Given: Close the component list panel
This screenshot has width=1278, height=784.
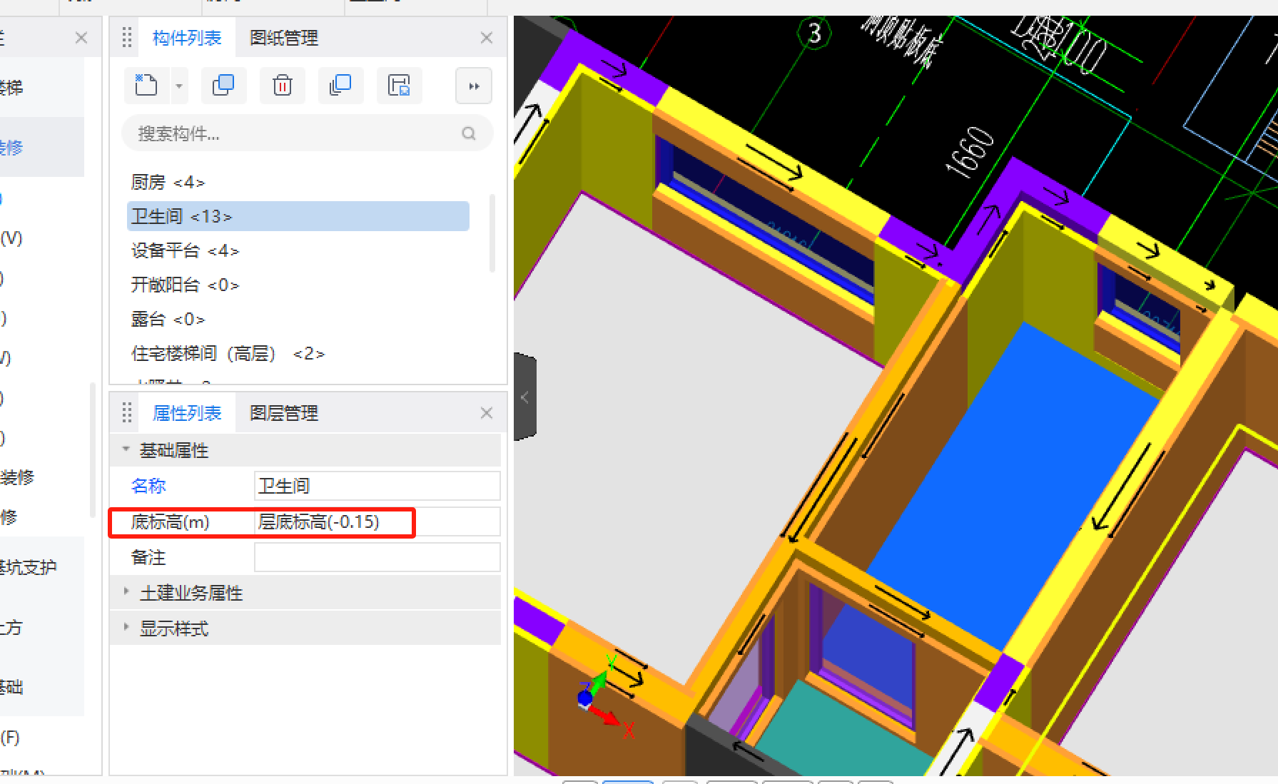Looking at the screenshot, I should 487,38.
